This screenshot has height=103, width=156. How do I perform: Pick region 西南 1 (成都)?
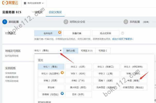(x=106, y=81)
